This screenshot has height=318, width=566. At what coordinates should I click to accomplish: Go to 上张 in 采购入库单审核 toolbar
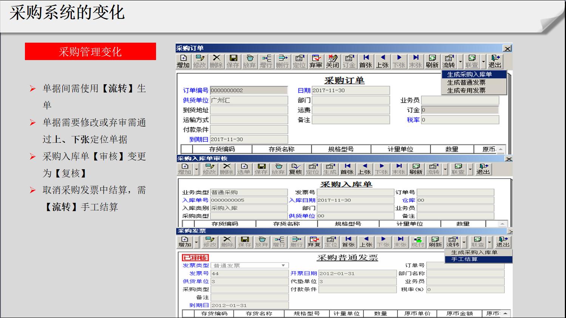tap(364, 169)
